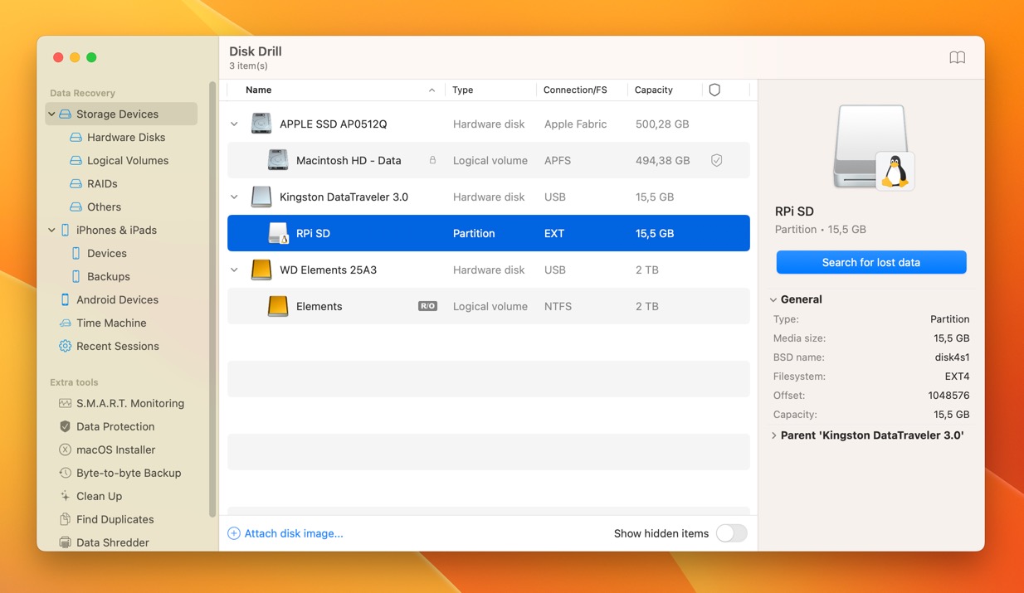Click the Recent Sessions gear icon
Viewport: 1024px width, 593px height.
[x=65, y=347]
